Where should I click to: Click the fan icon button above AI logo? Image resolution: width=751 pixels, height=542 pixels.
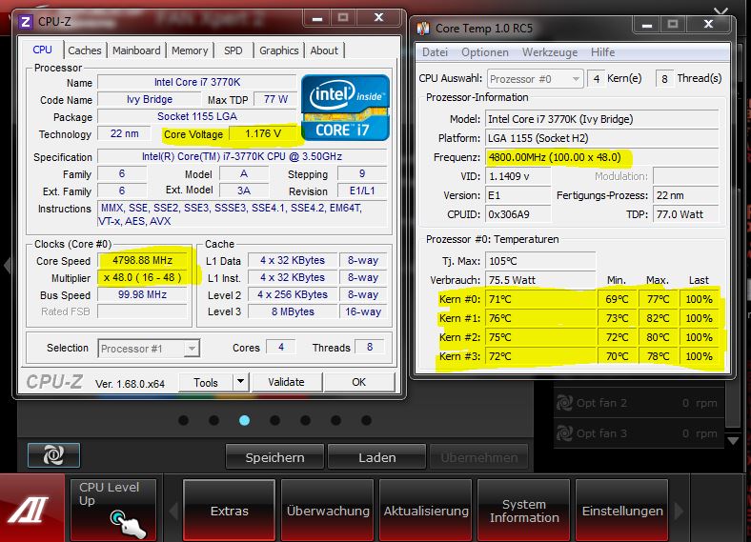pyautogui.click(x=53, y=455)
